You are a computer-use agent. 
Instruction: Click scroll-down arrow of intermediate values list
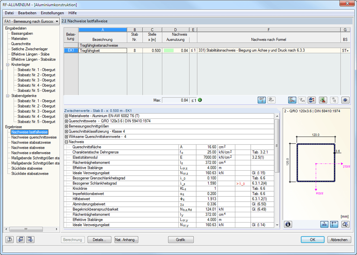pyautogui.click(x=277, y=225)
